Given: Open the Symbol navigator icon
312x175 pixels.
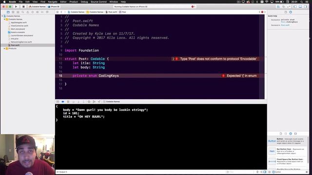Looking at the screenshot, I should (x=18, y=12).
